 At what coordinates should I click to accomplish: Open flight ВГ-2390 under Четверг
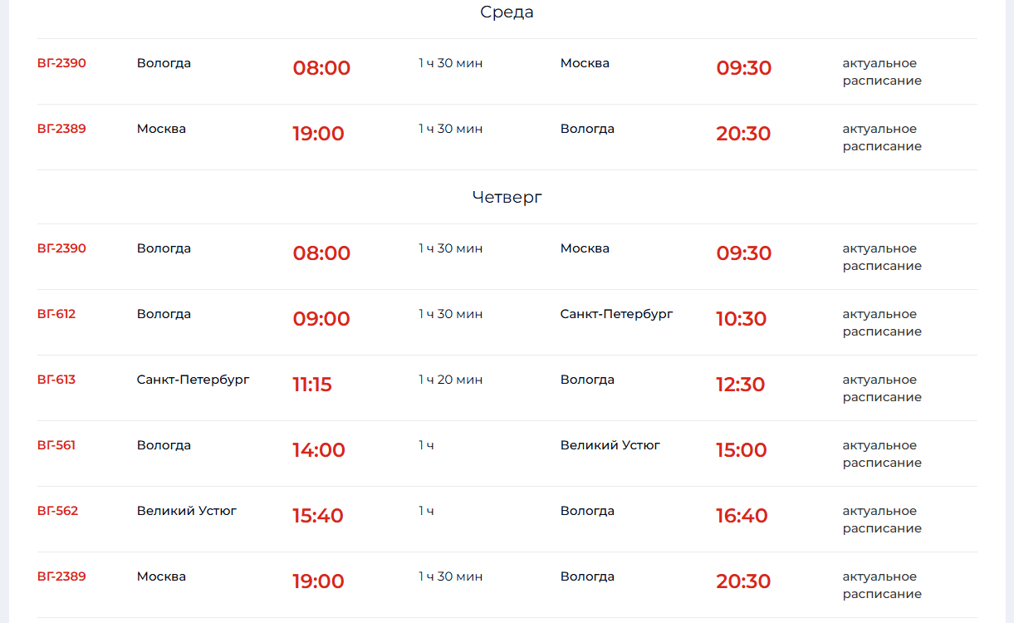(61, 248)
